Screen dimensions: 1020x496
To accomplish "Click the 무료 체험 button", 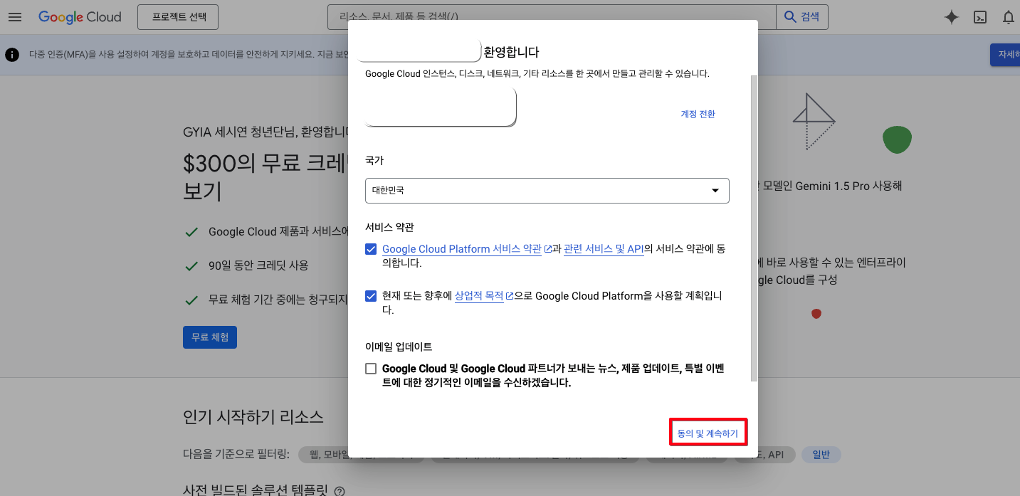I will coord(210,337).
